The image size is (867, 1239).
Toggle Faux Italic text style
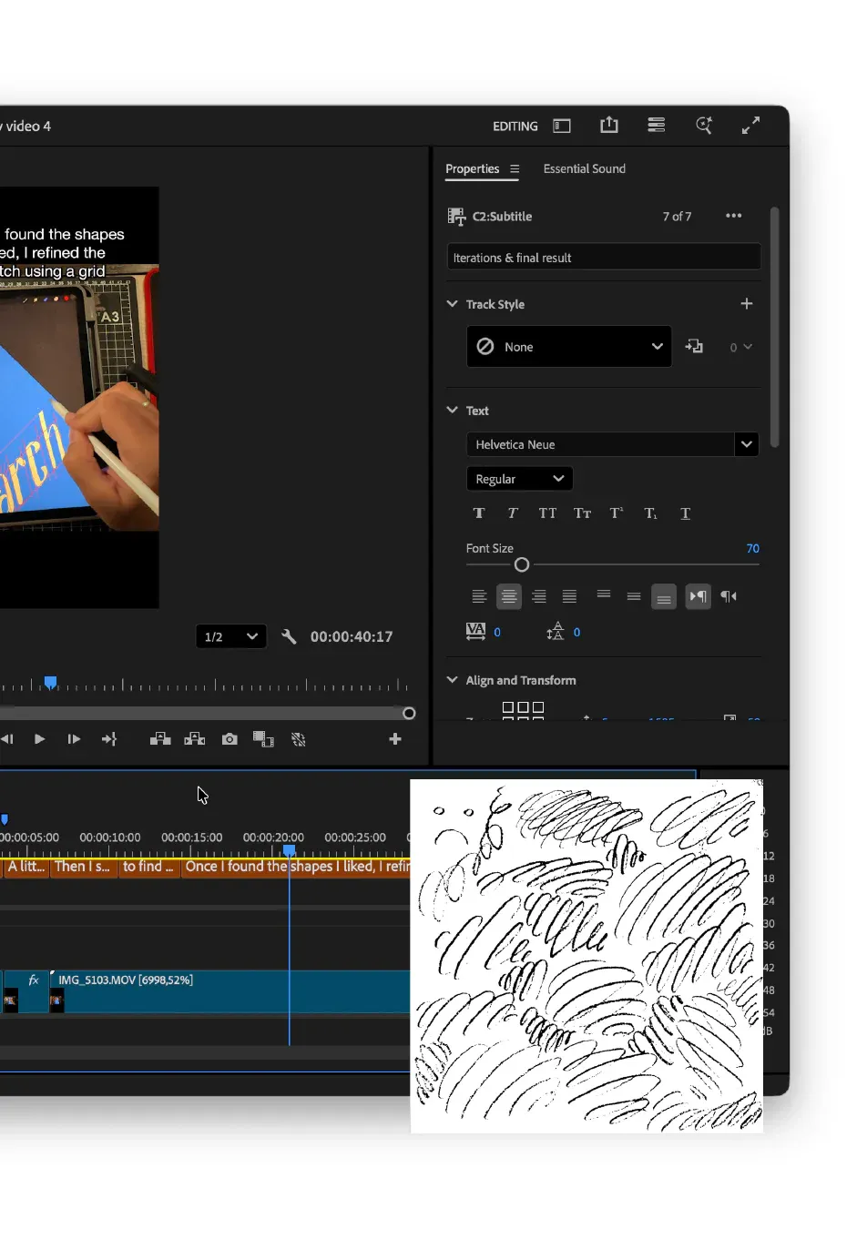[x=513, y=513]
